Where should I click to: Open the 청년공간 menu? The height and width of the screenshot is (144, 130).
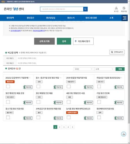tap(30, 18)
